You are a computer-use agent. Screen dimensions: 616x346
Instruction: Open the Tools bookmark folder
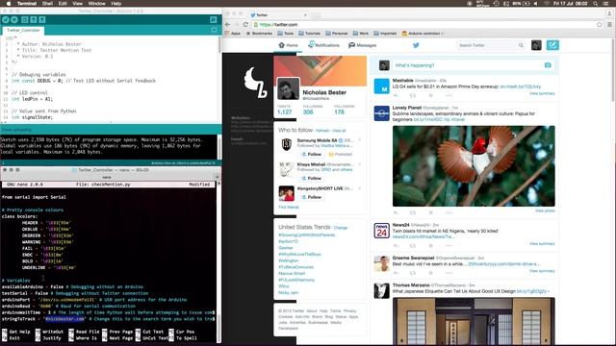286,34
